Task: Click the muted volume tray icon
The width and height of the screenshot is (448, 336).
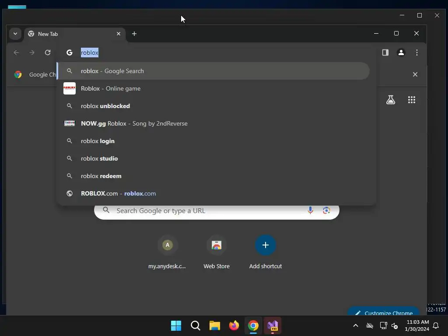Action: pos(395,325)
